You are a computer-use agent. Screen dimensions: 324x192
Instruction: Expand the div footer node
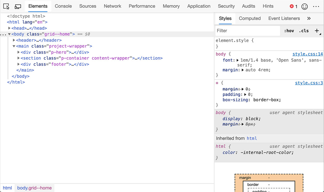click(18, 64)
